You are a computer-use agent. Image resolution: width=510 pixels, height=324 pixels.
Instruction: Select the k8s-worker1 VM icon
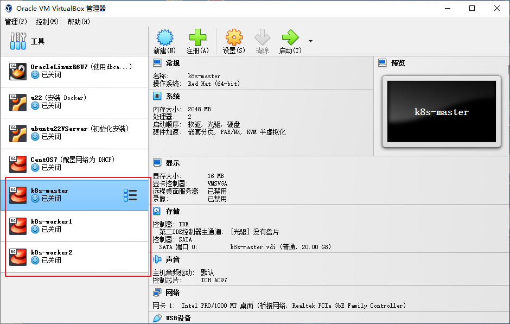tap(17, 226)
